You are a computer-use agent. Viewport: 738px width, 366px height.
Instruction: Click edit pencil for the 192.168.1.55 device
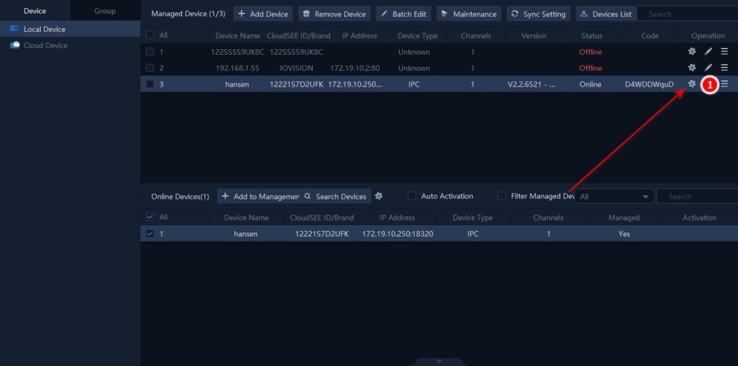click(x=708, y=68)
